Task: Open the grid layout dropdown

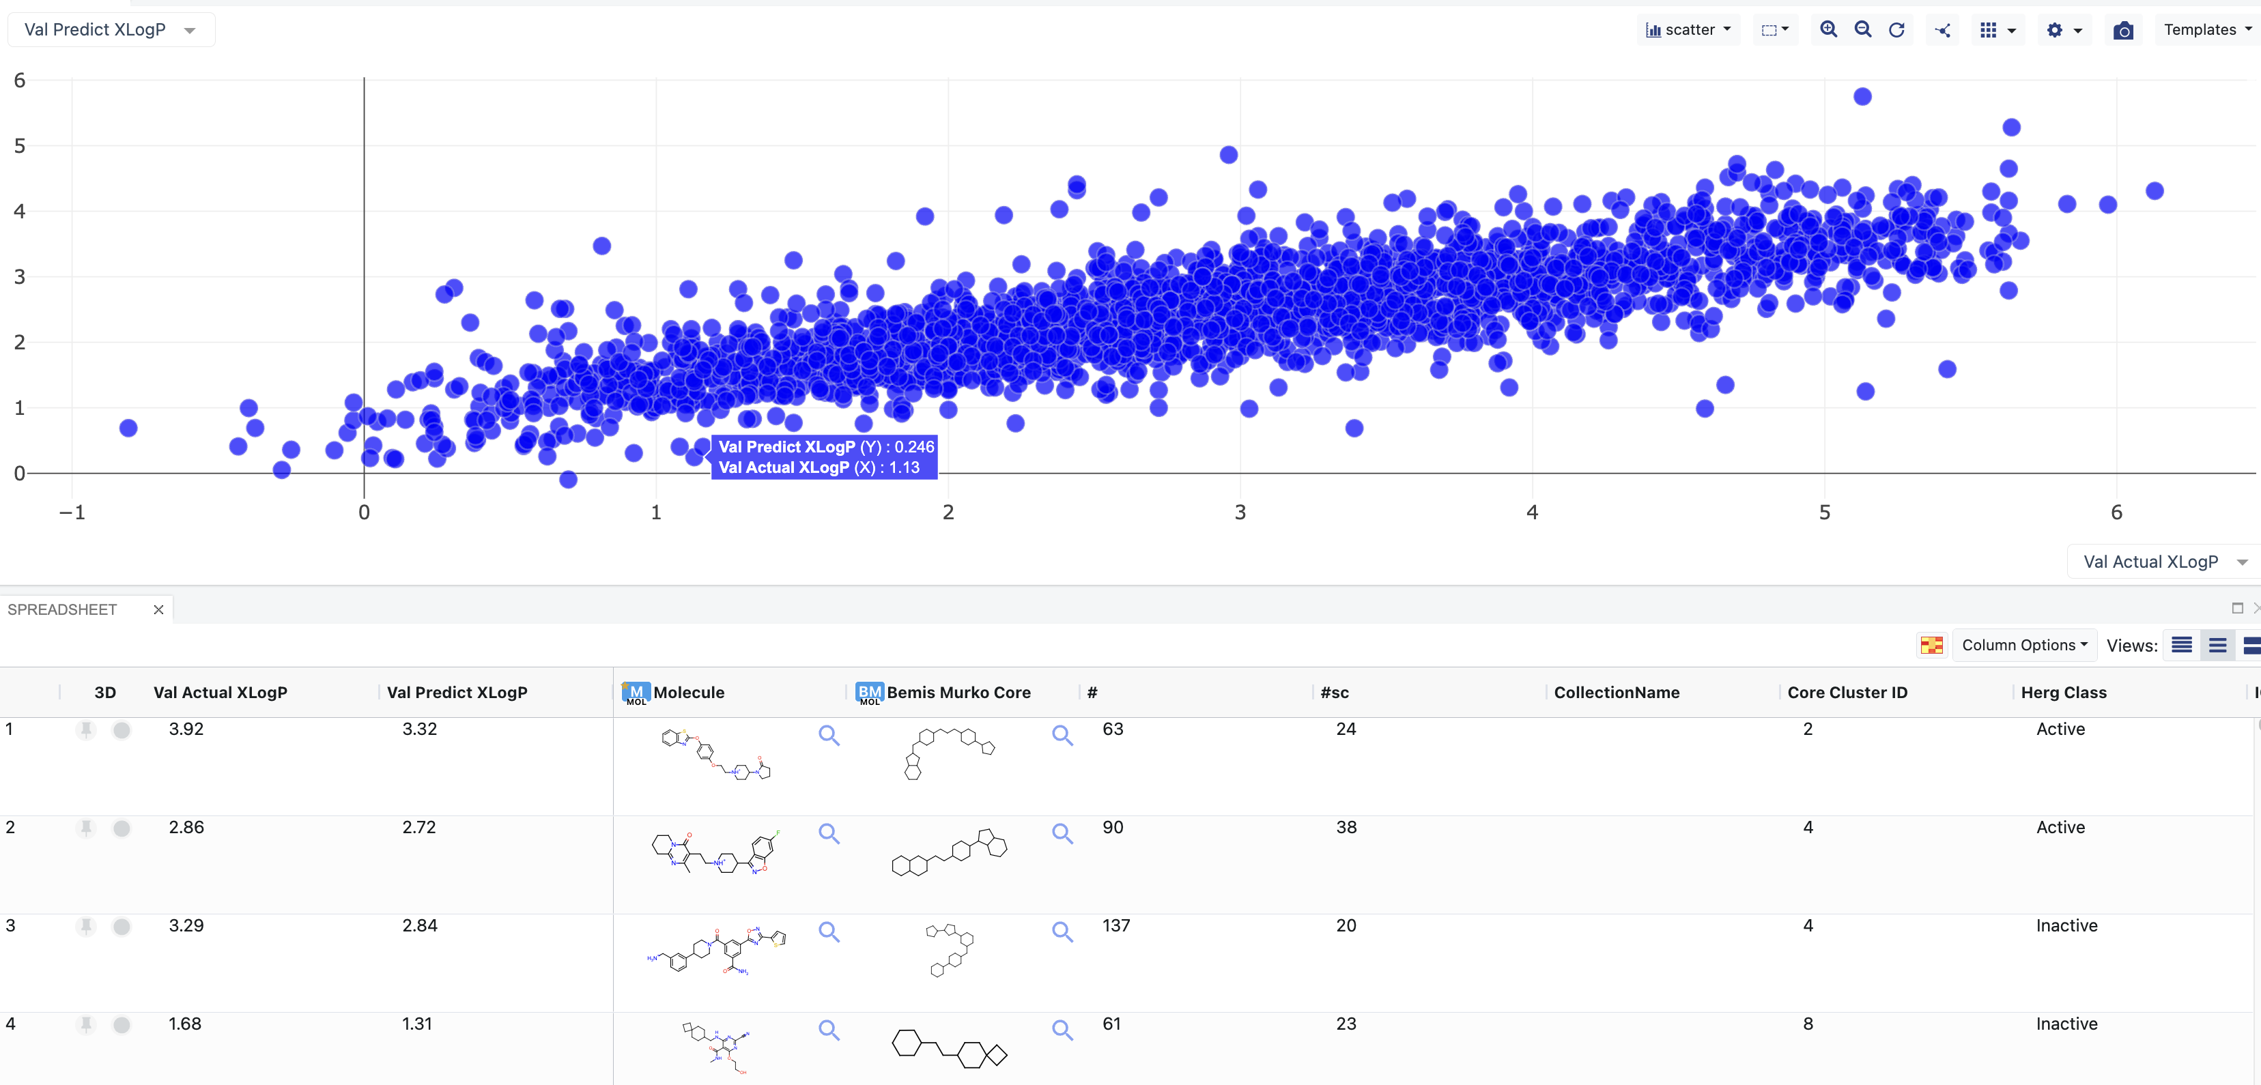Action: 1997,31
